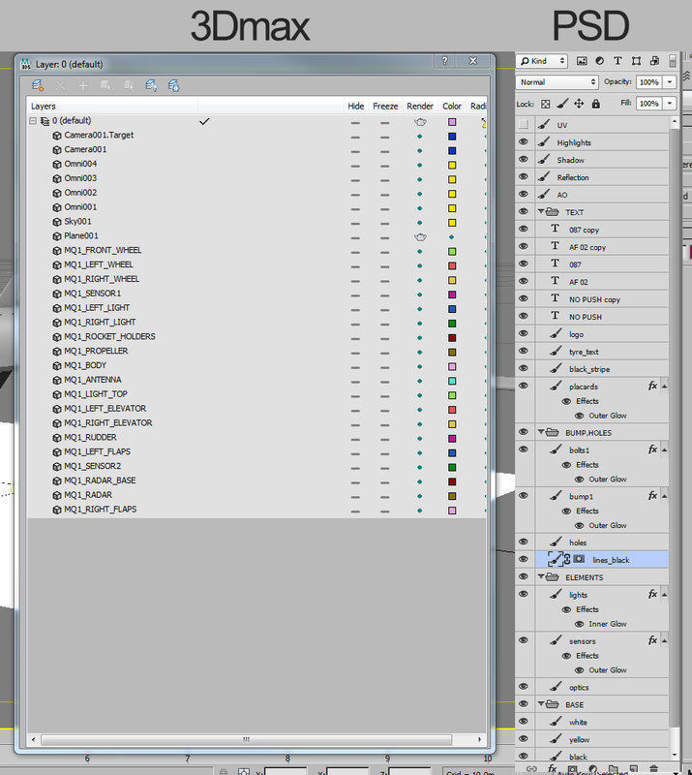Image resolution: width=692 pixels, height=775 pixels.
Task: Collapse the ELEMENTS group triangle
Action: tap(541, 576)
